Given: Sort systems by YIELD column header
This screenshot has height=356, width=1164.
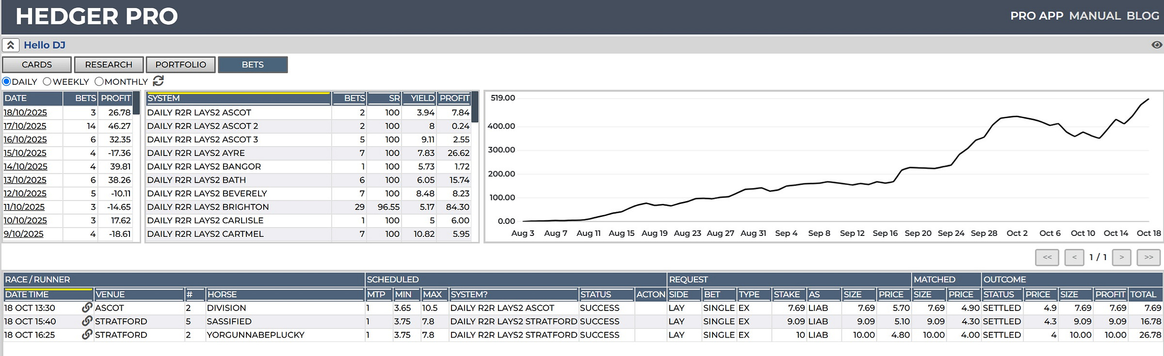Looking at the screenshot, I should point(419,98).
